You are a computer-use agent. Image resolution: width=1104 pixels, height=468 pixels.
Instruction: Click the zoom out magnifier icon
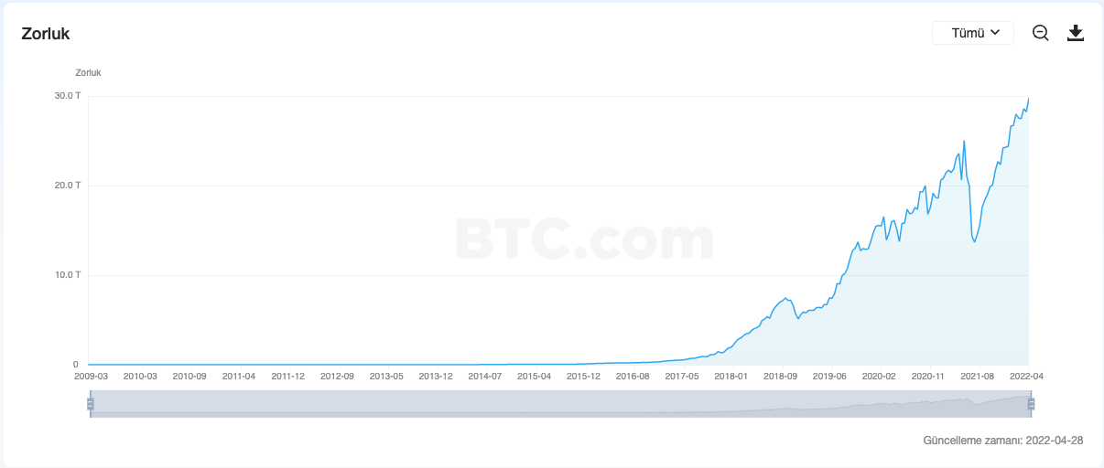coord(1040,33)
